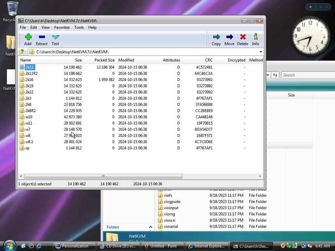The height and width of the screenshot is (251, 335).
Task: Open the Windows Start menu
Action: click(9, 246)
